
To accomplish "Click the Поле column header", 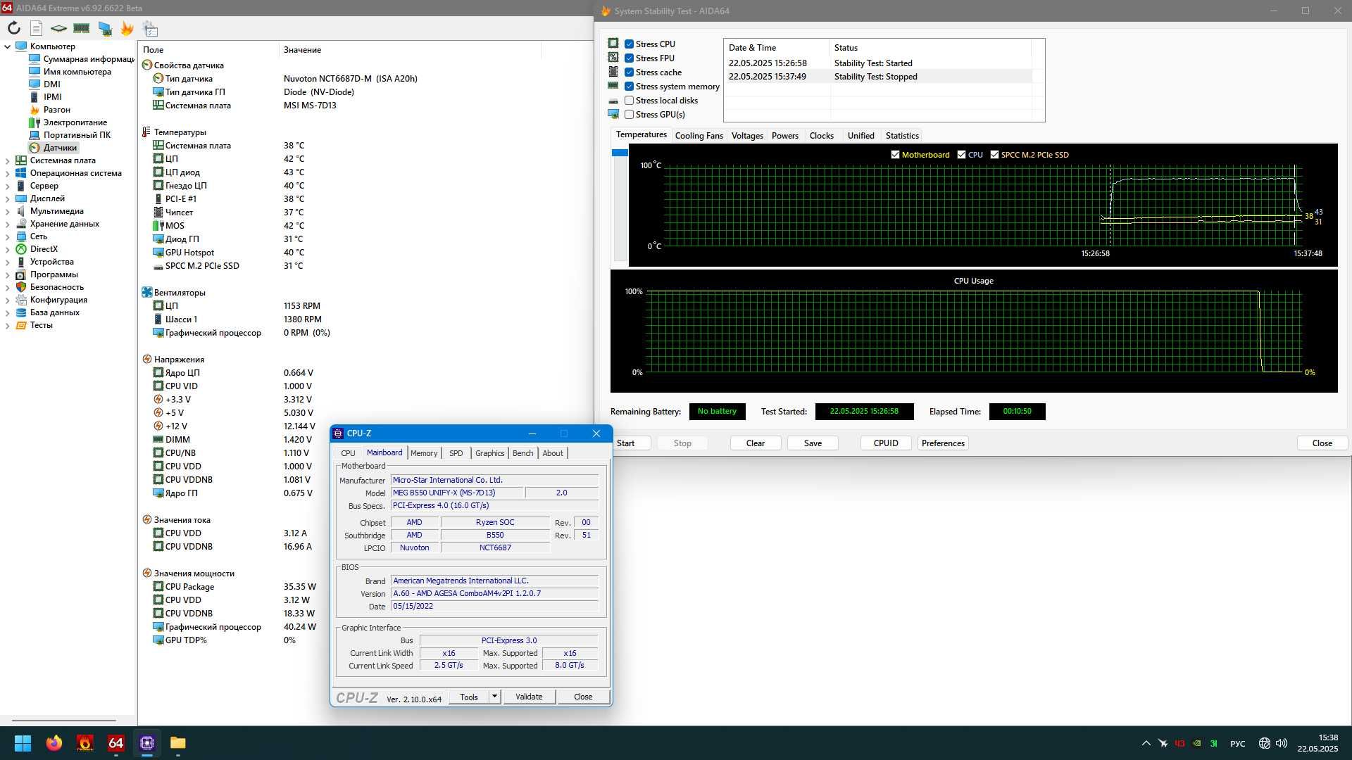I will pos(208,50).
